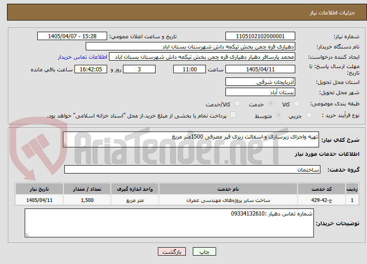
Task: Click the request creator محمد پارسافر field
Action: (202, 57)
